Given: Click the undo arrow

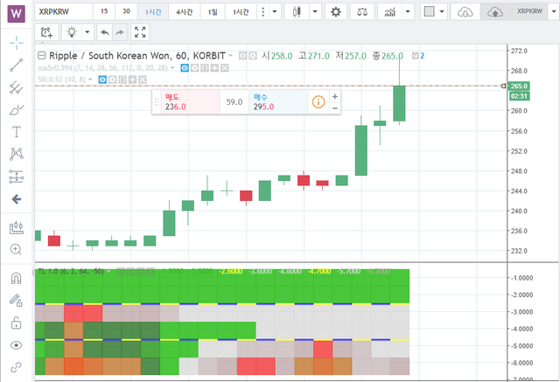Looking at the screenshot, I should 105,32.
